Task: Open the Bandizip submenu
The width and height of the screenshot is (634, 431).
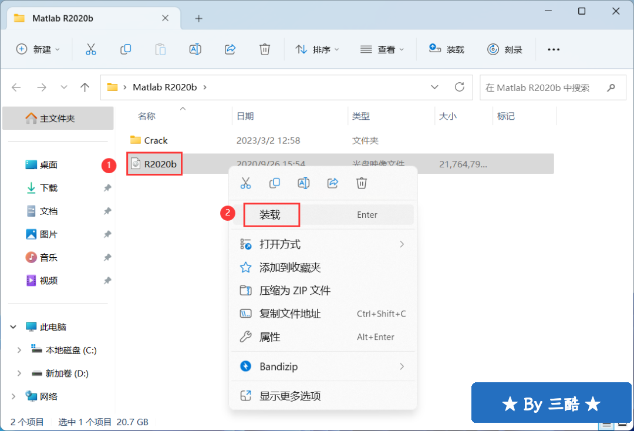Action: 323,366
